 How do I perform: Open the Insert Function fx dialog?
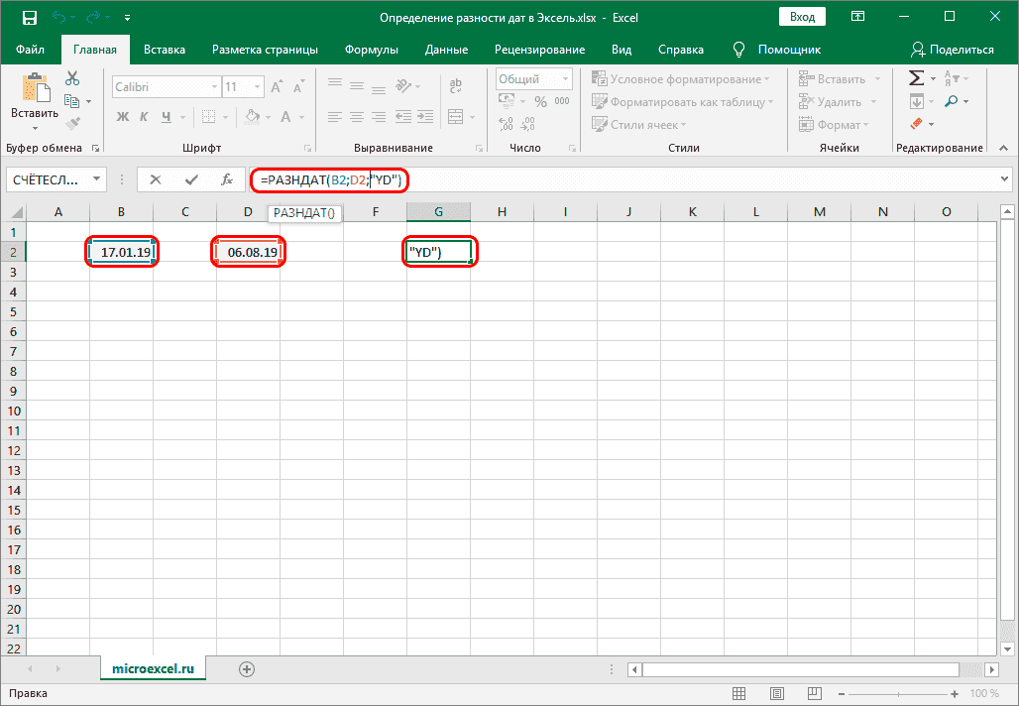coord(226,179)
